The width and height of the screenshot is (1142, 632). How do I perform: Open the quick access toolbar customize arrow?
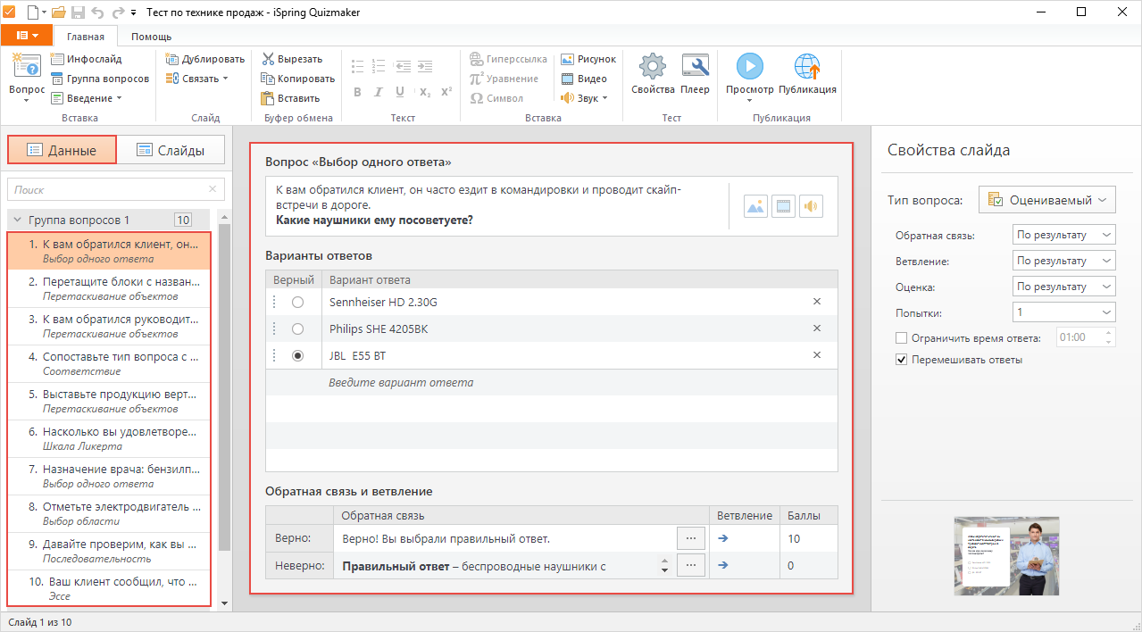pos(133,12)
